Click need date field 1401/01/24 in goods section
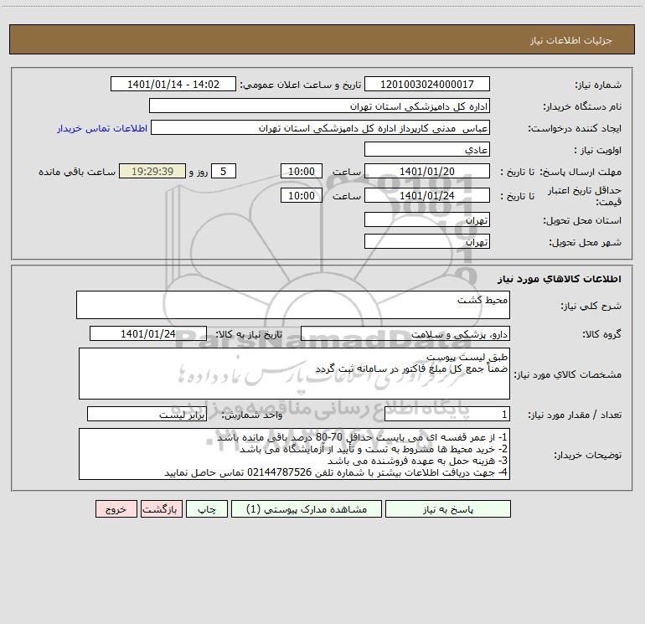Image resolution: width=645 pixels, height=624 pixels. point(148,333)
